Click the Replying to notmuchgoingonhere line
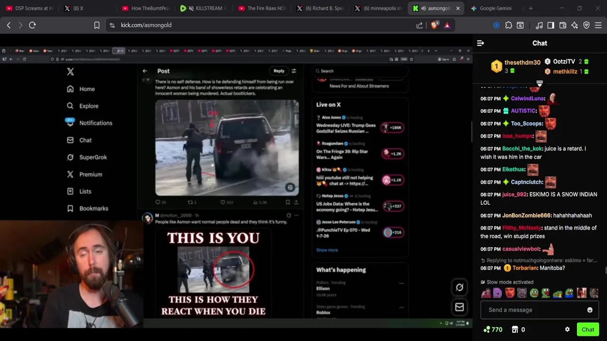 click(539, 260)
